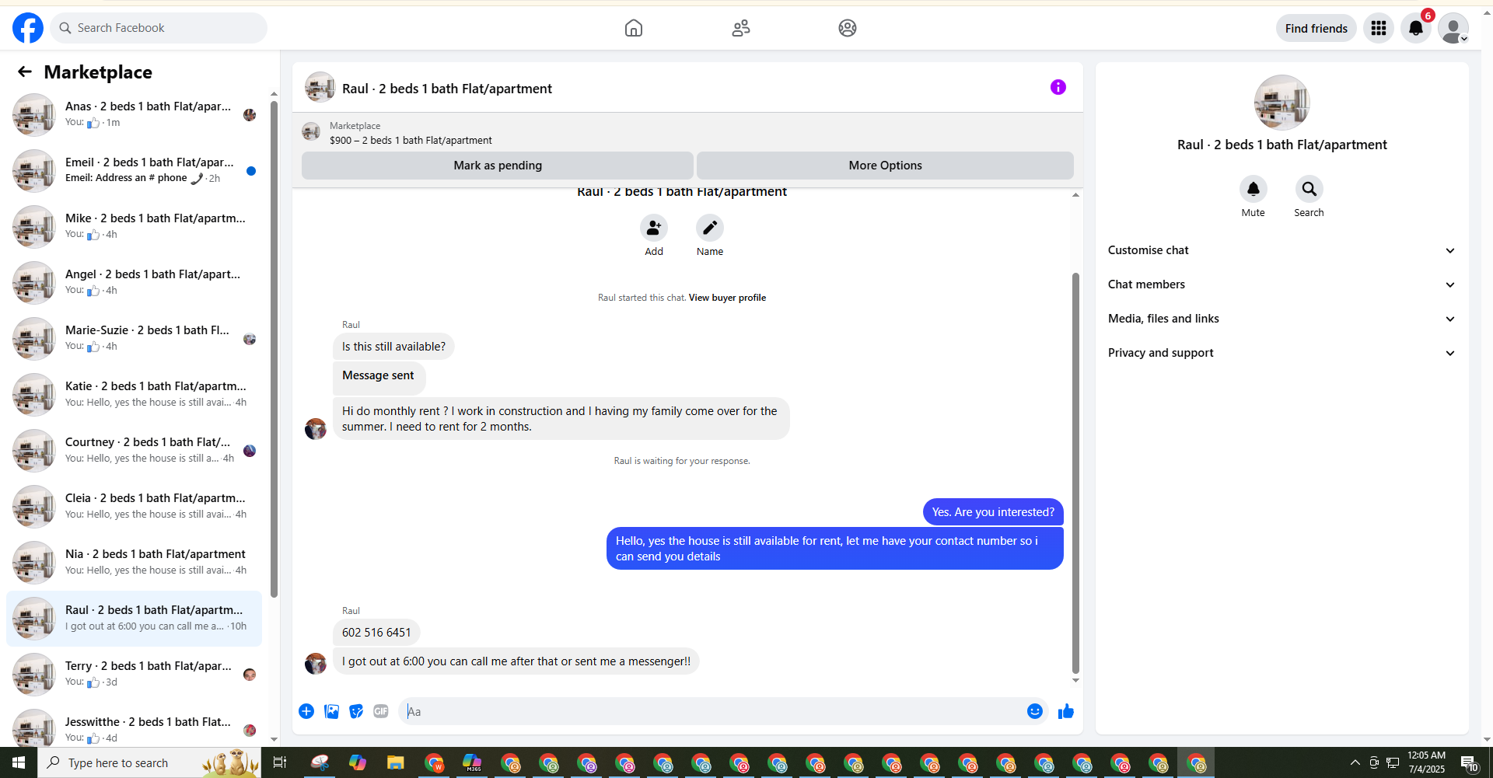Screen dimensions: 1493x778
Task: Click the Windows taskbar search box
Action: [149, 762]
